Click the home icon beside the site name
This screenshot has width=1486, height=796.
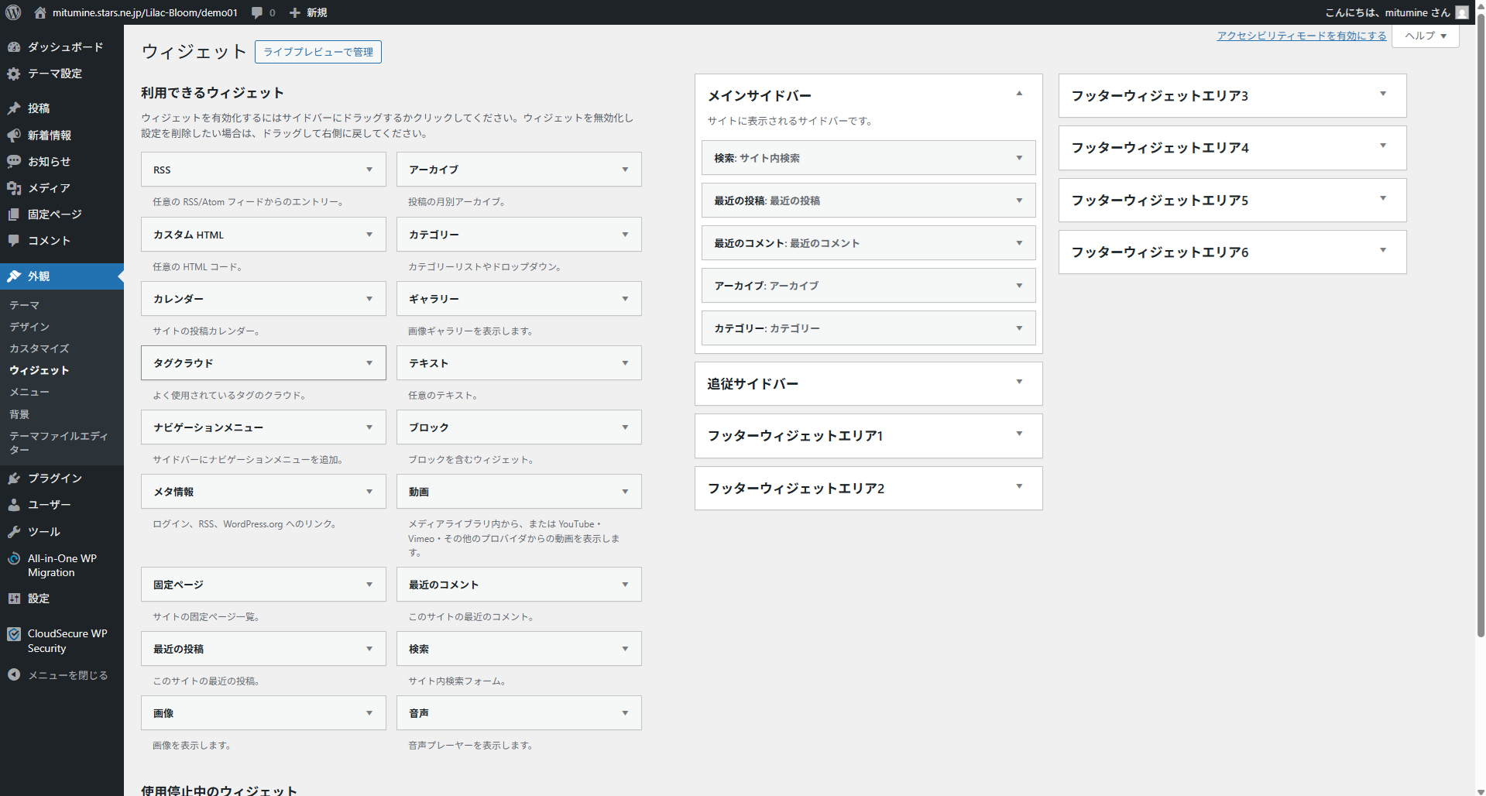coord(40,12)
